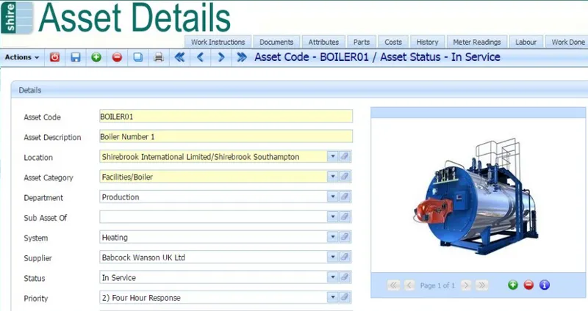
Task: Save the asset with the floppy disk icon
Action: (x=76, y=57)
